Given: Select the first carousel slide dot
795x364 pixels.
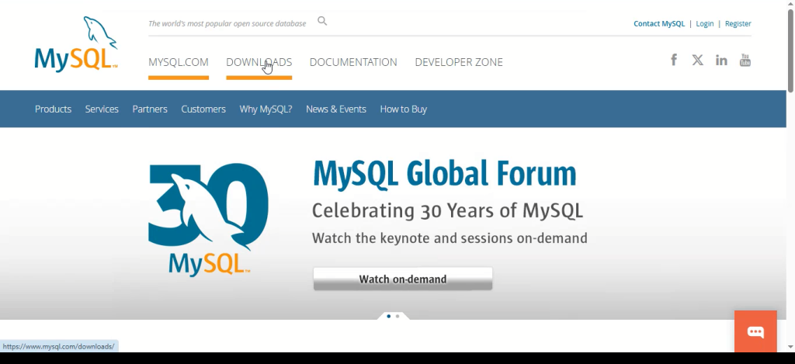Looking at the screenshot, I should [388, 316].
